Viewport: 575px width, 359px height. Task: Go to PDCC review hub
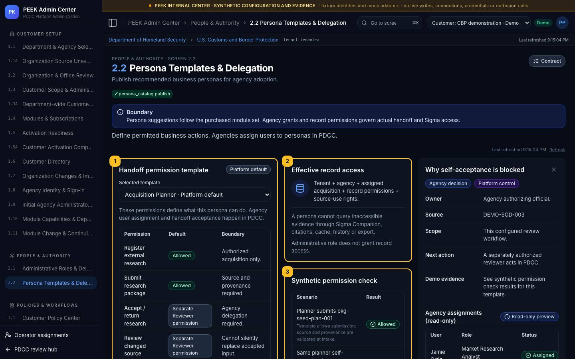click(x=51, y=349)
